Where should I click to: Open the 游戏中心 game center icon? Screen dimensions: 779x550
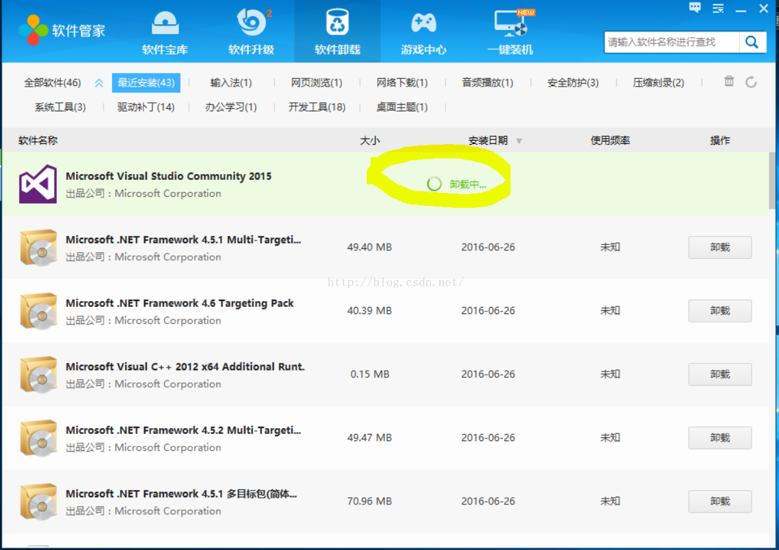coord(423,23)
